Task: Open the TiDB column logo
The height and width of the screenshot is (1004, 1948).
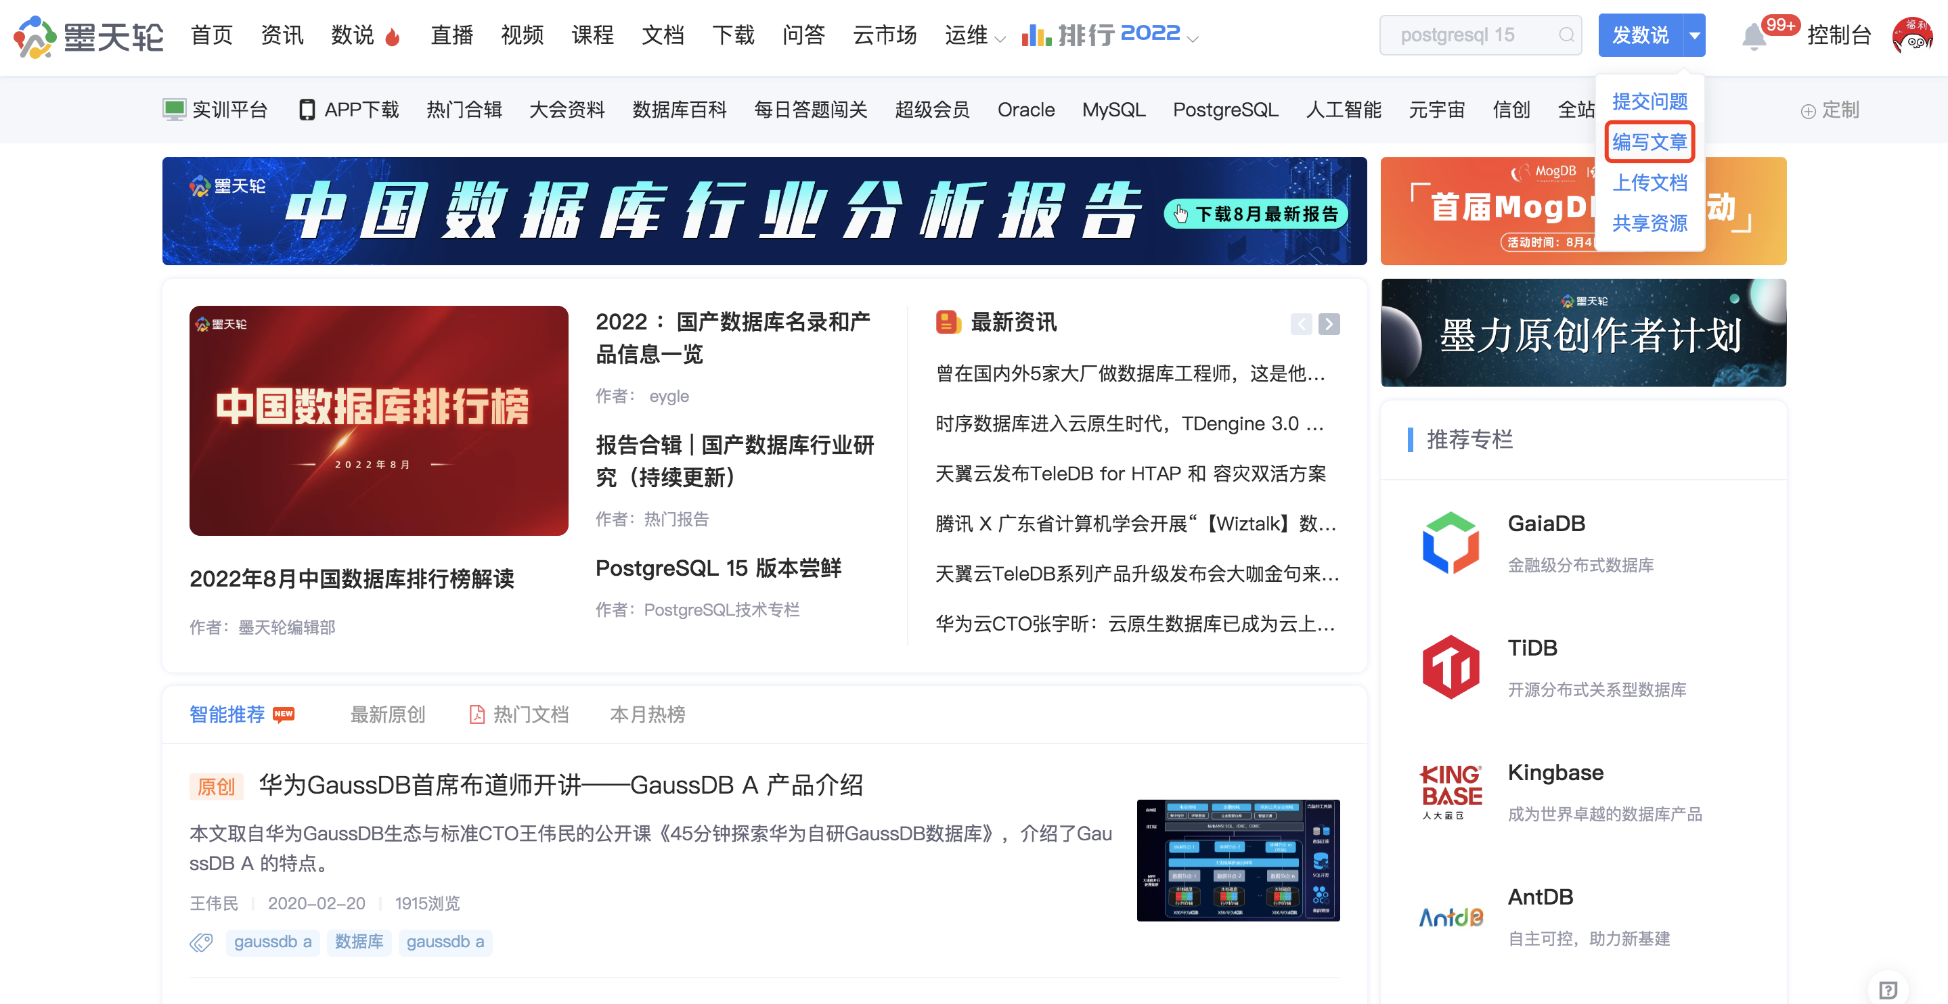Action: click(1450, 667)
